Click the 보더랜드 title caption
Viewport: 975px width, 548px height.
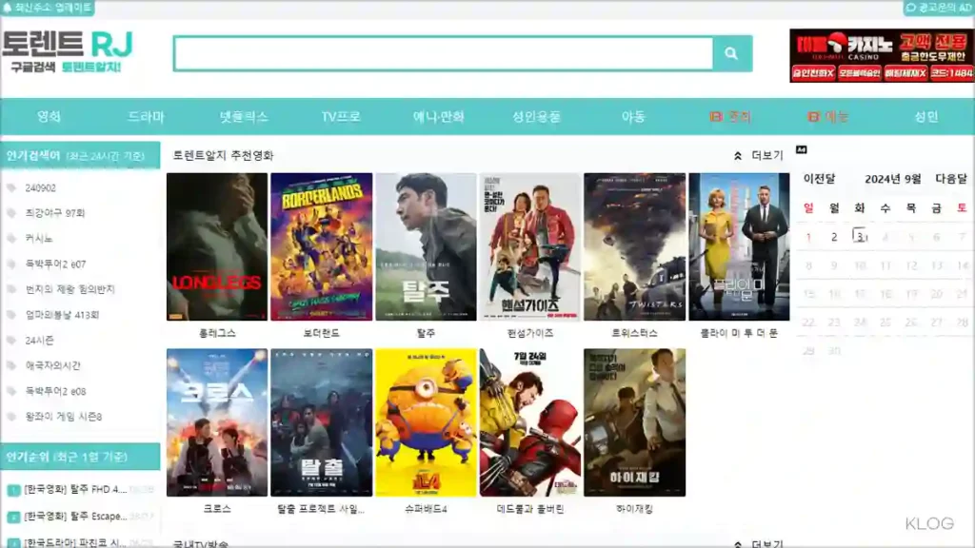[322, 333]
